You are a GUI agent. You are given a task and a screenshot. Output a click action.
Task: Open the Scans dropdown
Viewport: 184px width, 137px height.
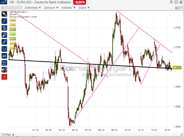coord(84,8)
